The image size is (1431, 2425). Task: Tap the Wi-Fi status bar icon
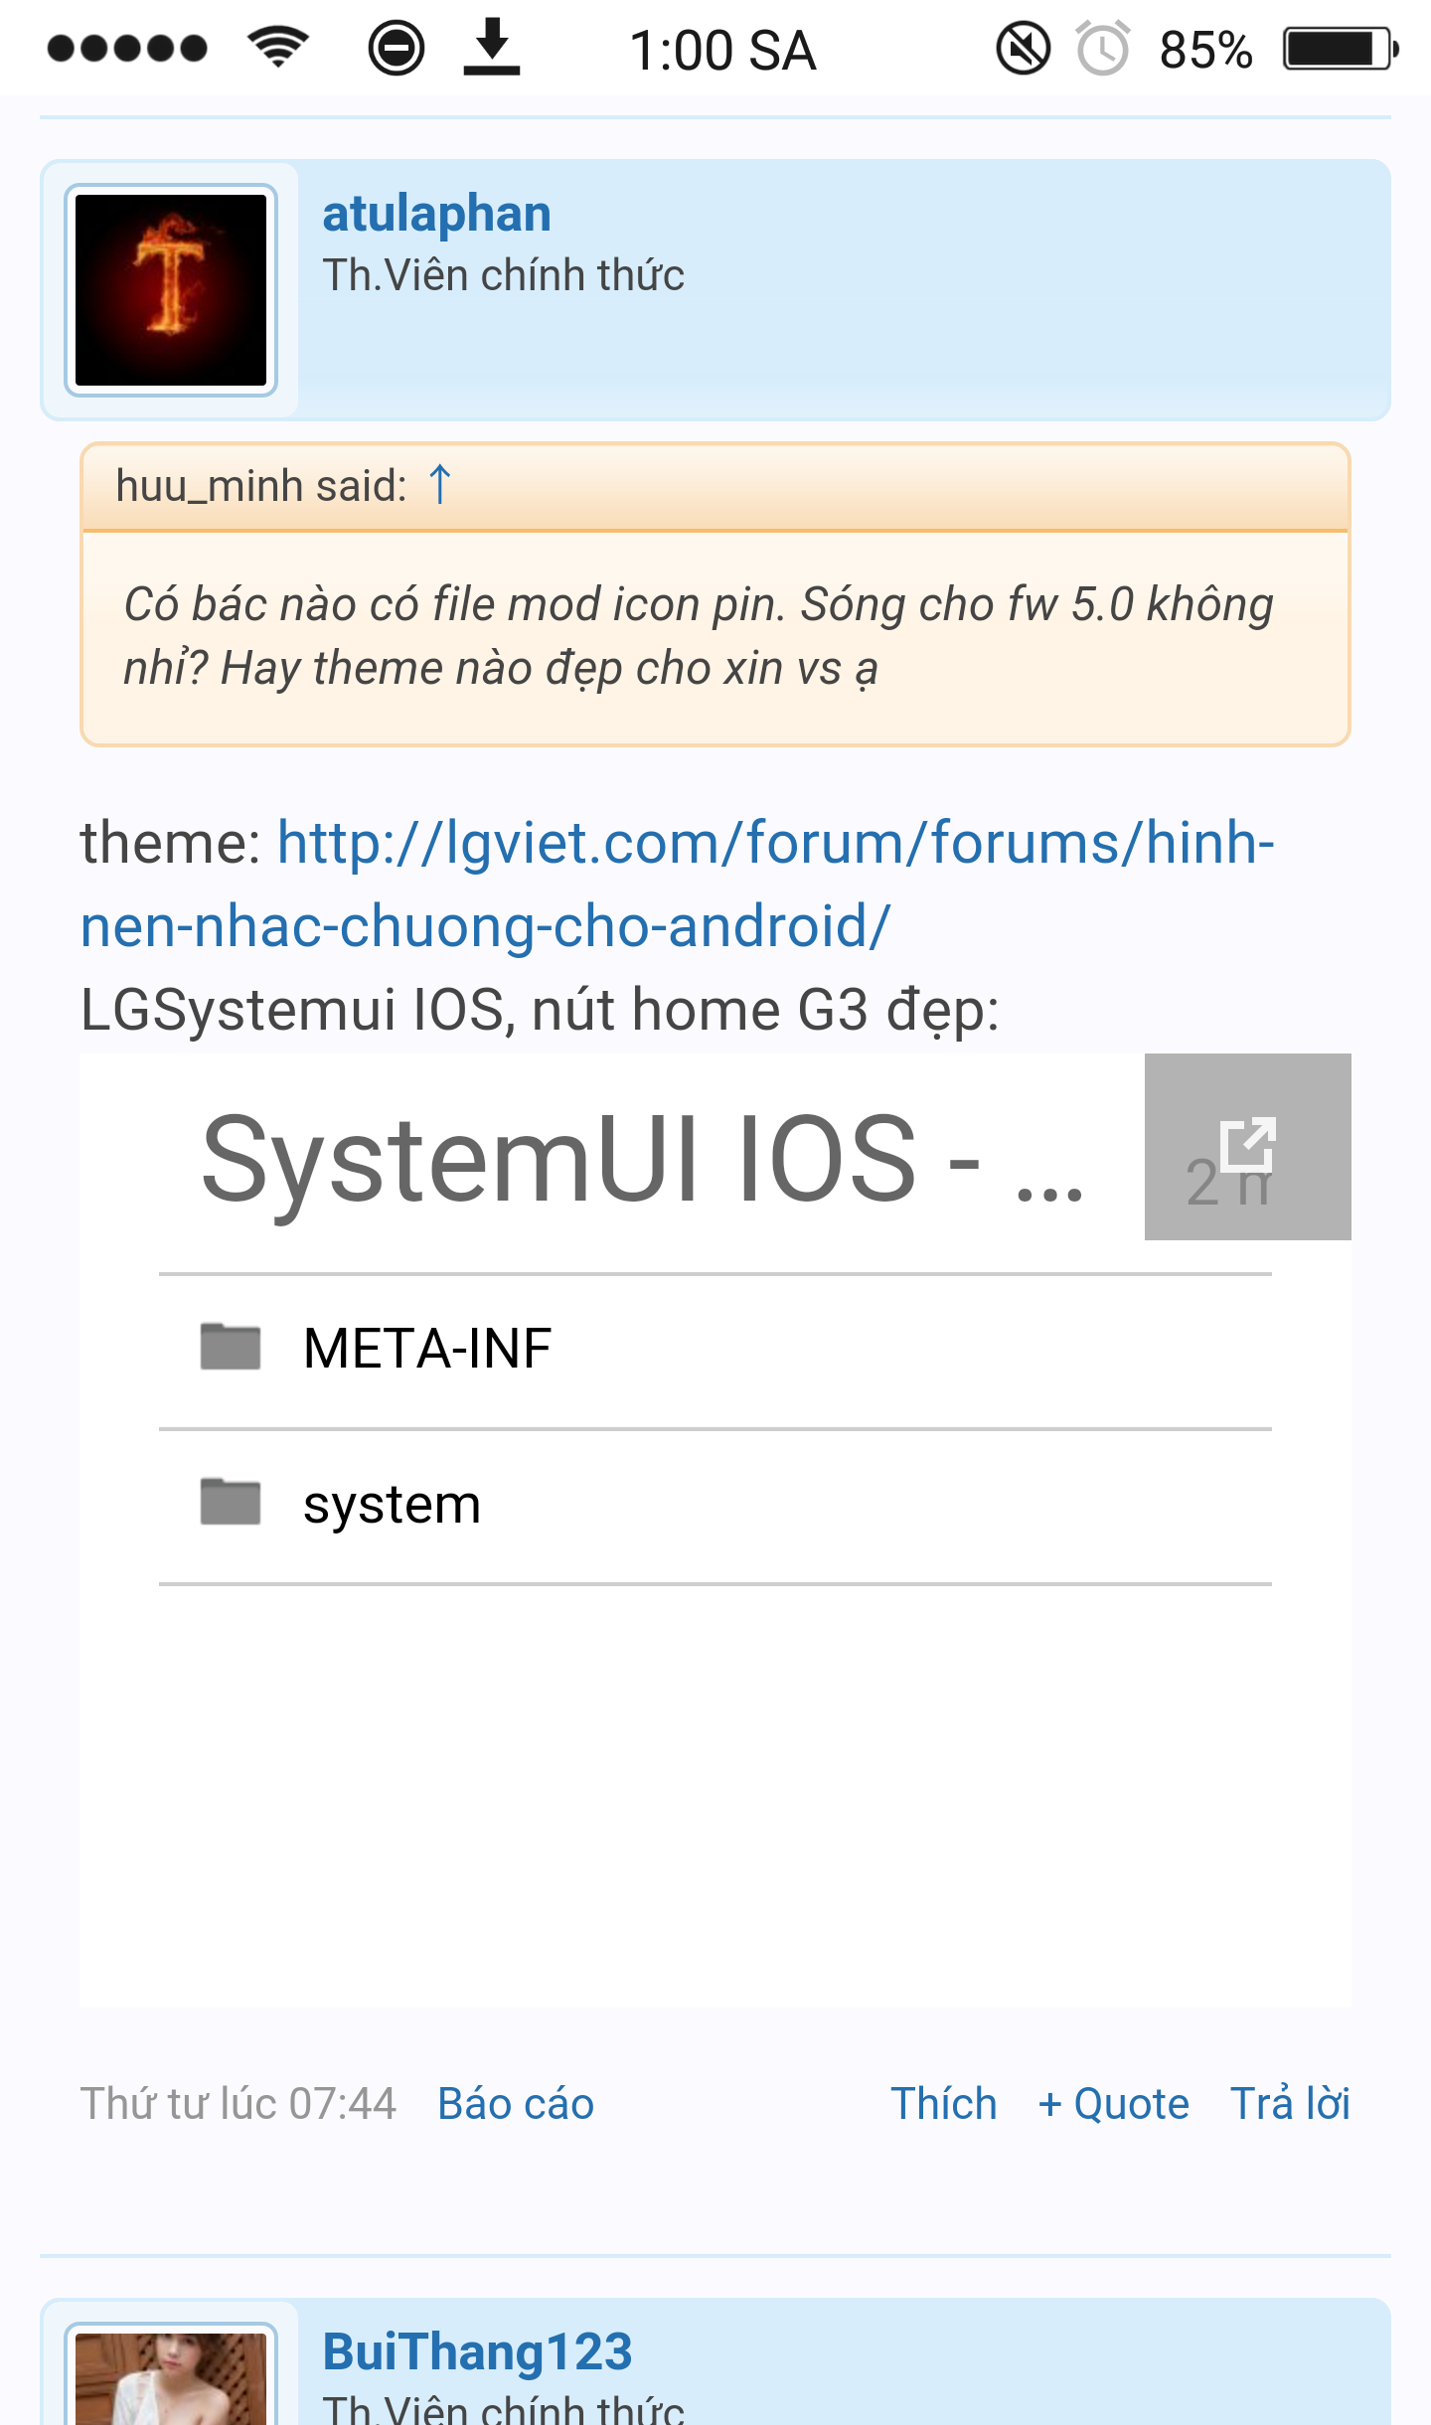(278, 47)
